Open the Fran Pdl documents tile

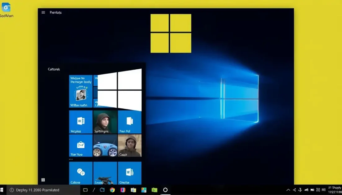coord(130,122)
